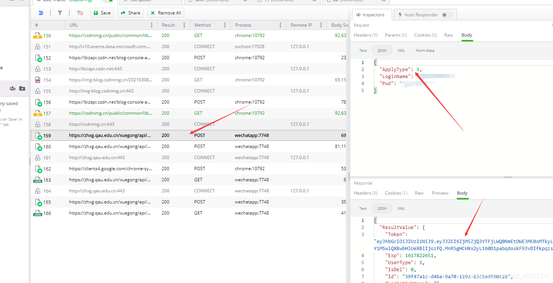Click the Remove All button

click(x=165, y=13)
